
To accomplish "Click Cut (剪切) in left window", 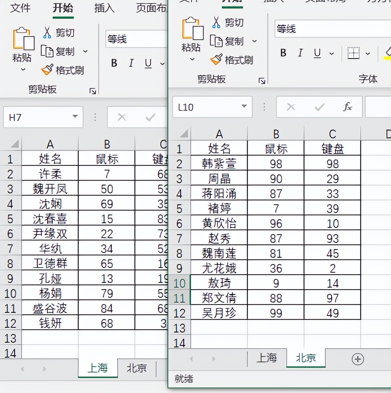I will [x=59, y=33].
